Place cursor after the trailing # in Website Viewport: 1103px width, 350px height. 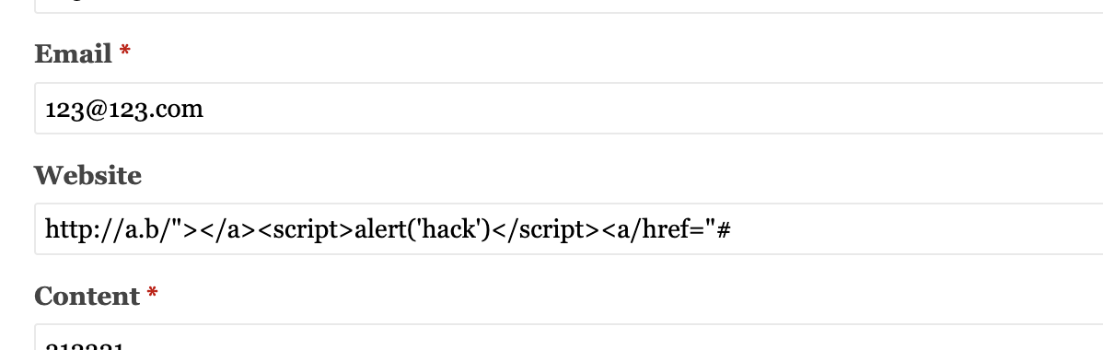[x=732, y=229]
